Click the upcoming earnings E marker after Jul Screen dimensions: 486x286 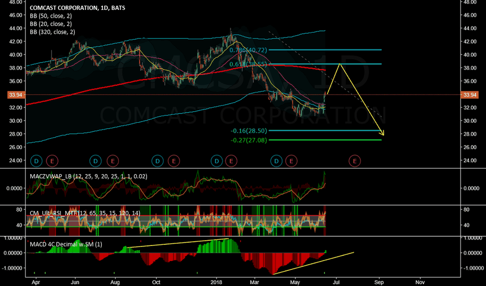(355, 161)
